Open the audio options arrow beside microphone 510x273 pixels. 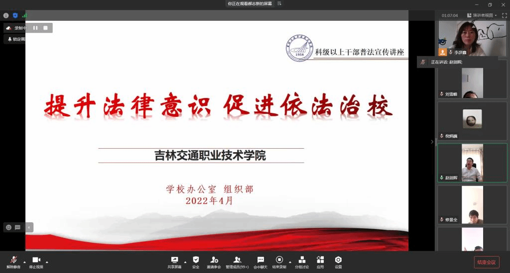pos(24,262)
